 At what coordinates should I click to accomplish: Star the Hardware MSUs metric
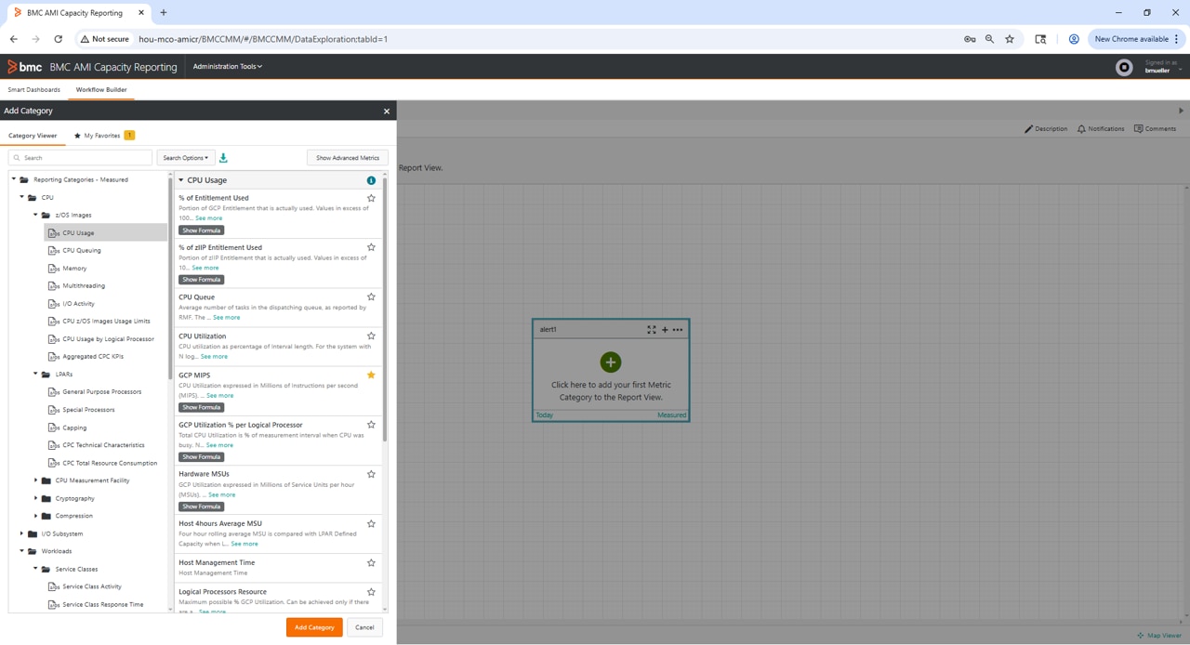(x=371, y=474)
